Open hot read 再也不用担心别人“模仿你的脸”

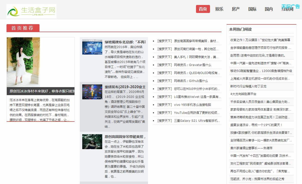[260, 171]
